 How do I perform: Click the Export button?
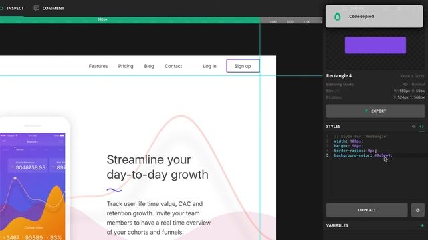(x=375, y=111)
